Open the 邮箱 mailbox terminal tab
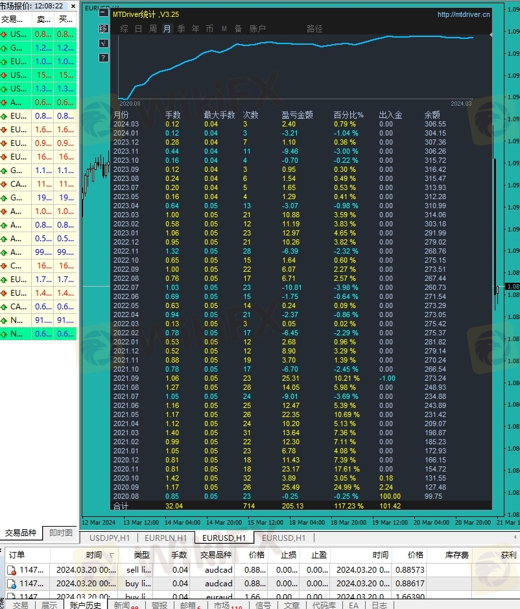520x609 pixels. pos(190,605)
